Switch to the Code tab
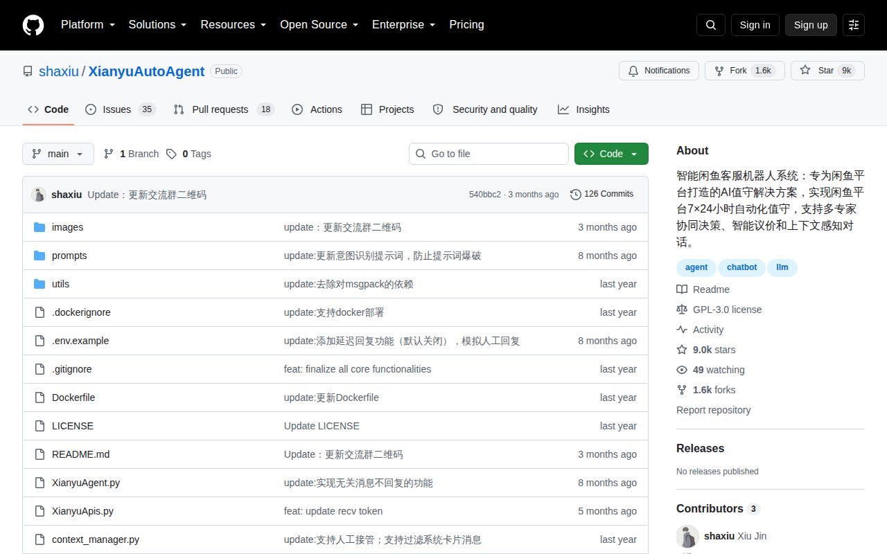The height and width of the screenshot is (554, 887). (49, 109)
